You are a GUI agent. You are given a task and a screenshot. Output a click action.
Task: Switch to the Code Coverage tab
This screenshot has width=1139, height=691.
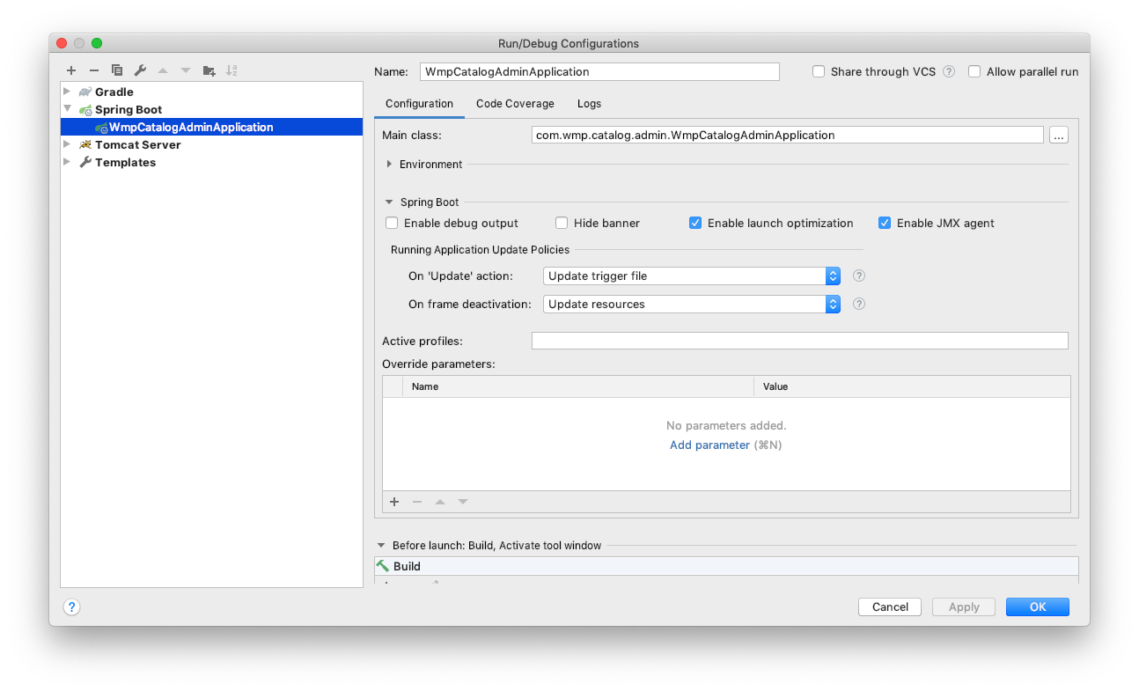coord(515,103)
